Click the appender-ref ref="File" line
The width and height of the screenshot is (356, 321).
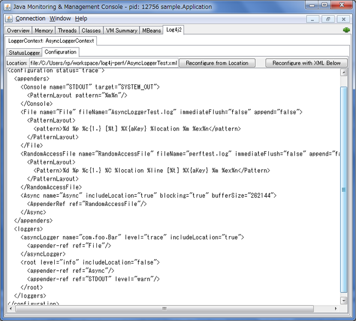coord(69,246)
